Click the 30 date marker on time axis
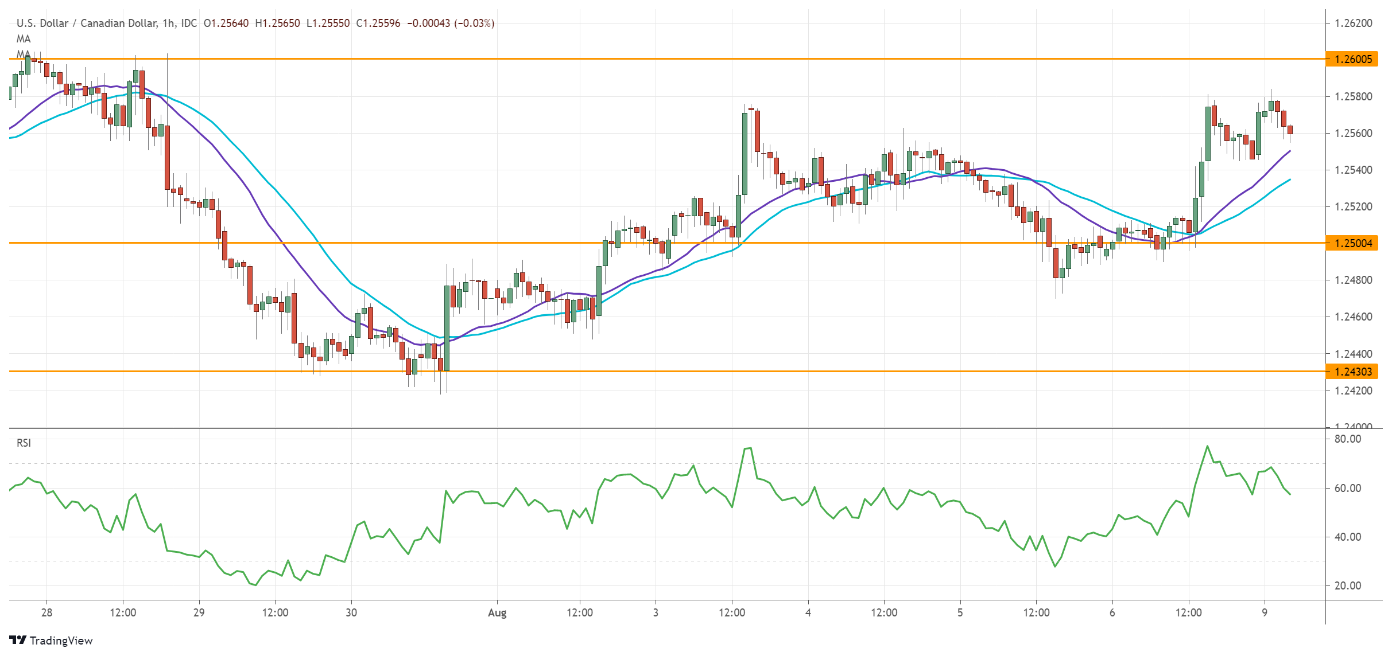This screenshot has height=656, width=1392. pos(351,612)
